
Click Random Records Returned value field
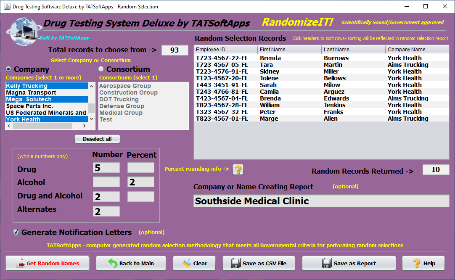pyautogui.click(x=436, y=170)
